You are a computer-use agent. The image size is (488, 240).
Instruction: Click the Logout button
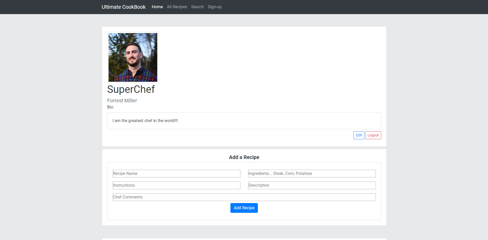coord(373,135)
